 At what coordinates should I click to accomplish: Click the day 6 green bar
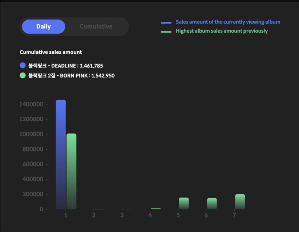coord(211,203)
